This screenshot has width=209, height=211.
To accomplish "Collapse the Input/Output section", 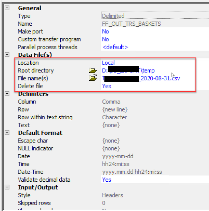I will [x=7, y=187].
